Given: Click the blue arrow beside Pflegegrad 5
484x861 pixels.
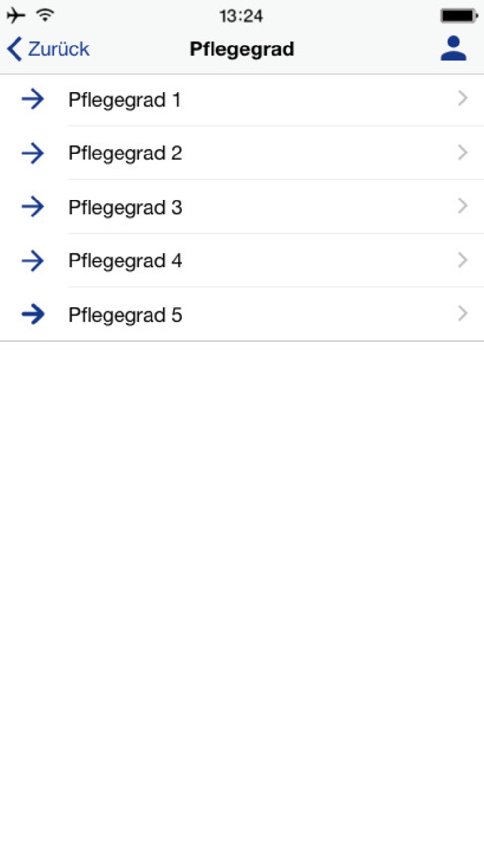Looking at the screenshot, I should [33, 314].
